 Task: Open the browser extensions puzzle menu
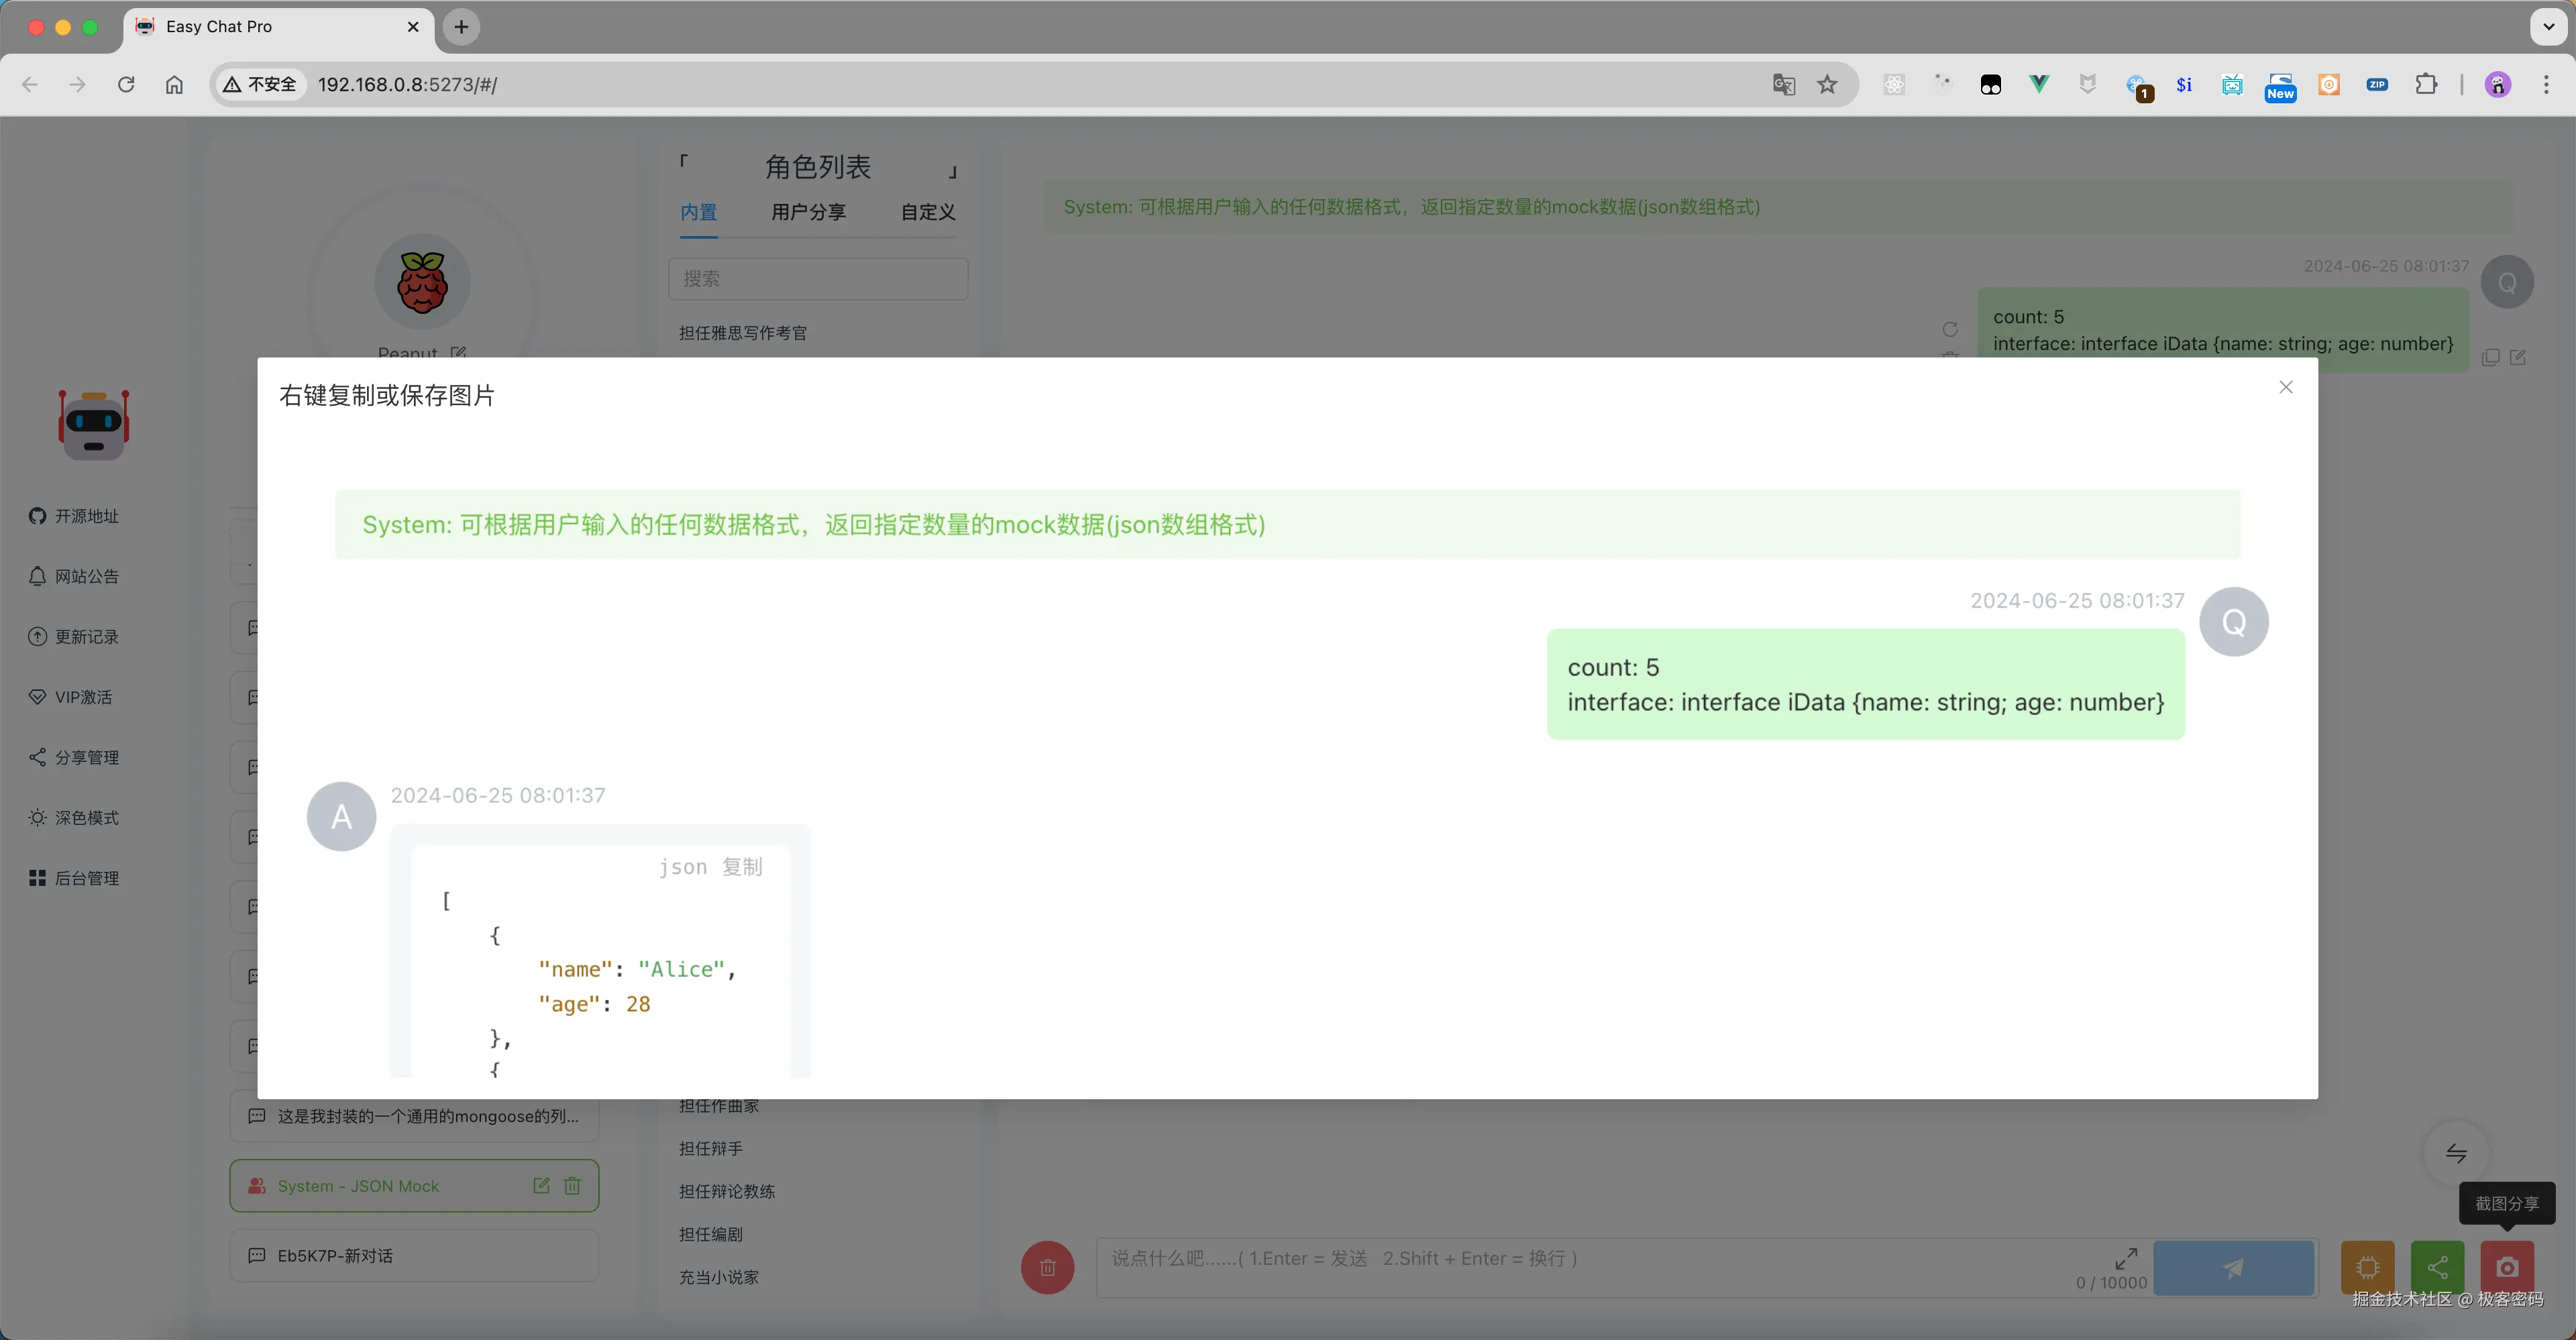pyautogui.click(x=2427, y=84)
